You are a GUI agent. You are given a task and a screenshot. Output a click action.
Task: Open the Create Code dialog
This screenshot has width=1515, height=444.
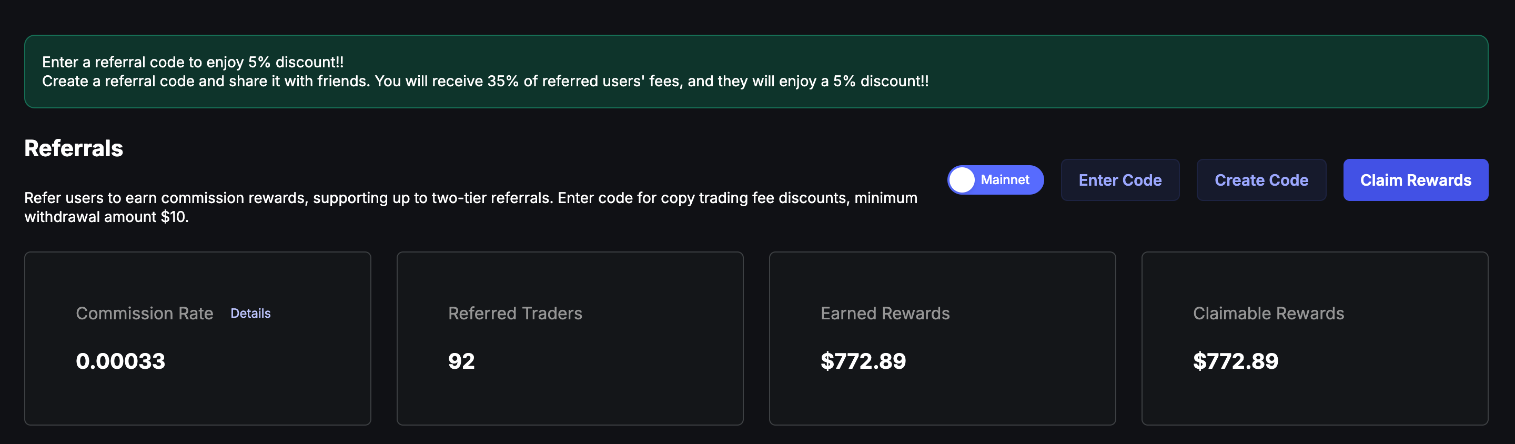[x=1261, y=180]
